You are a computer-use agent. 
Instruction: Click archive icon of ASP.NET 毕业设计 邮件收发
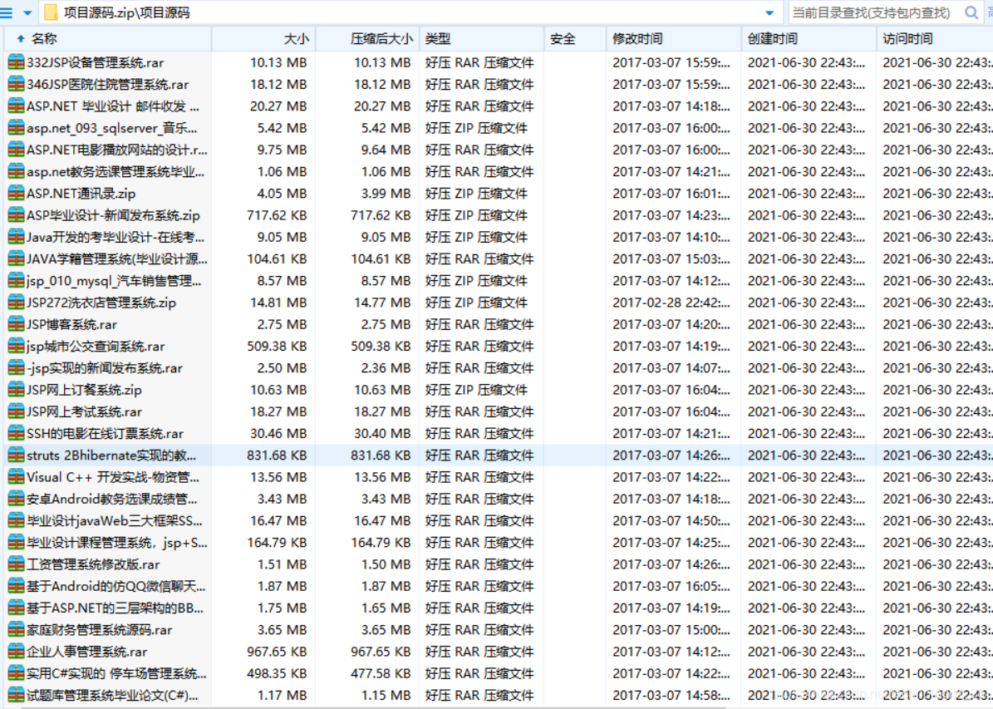tap(16, 106)
